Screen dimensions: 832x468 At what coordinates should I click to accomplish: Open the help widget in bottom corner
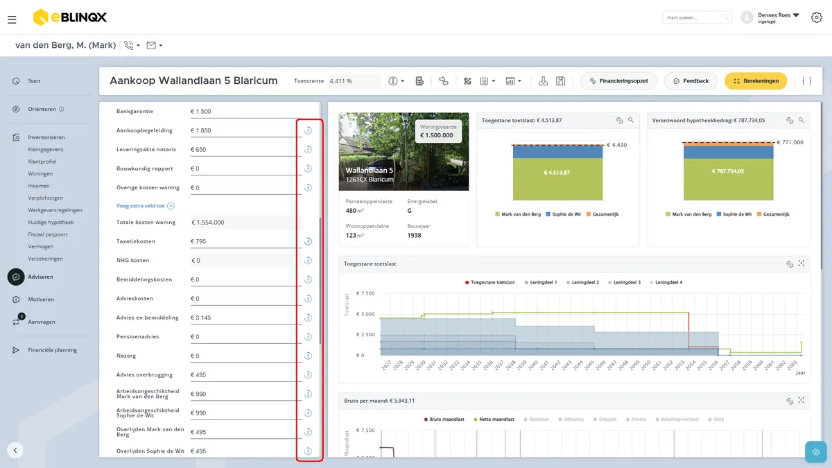click(x=815, y=452)
